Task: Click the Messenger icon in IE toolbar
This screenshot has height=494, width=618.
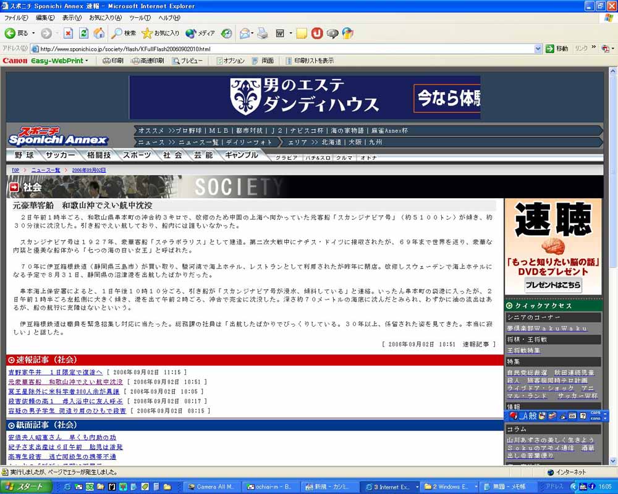Action: pyautogui.click(x=347, y=33)
